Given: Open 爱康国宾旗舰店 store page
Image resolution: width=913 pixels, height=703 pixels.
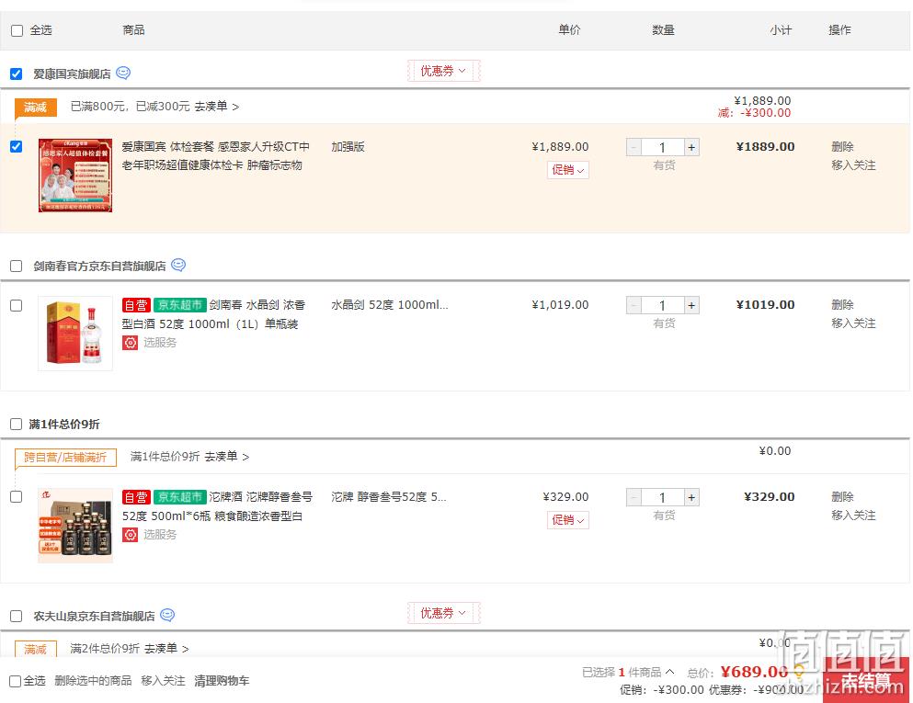Looking at the screenshot, I should (x=72, y=74).
